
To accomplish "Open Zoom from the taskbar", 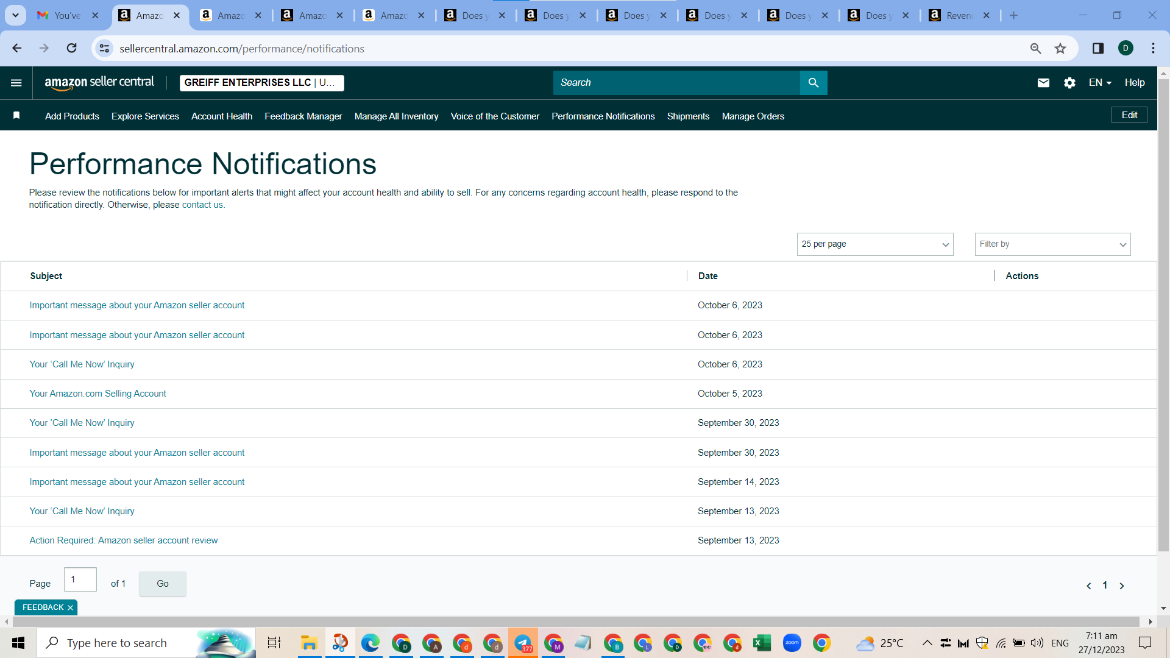I will click(792, 643).
